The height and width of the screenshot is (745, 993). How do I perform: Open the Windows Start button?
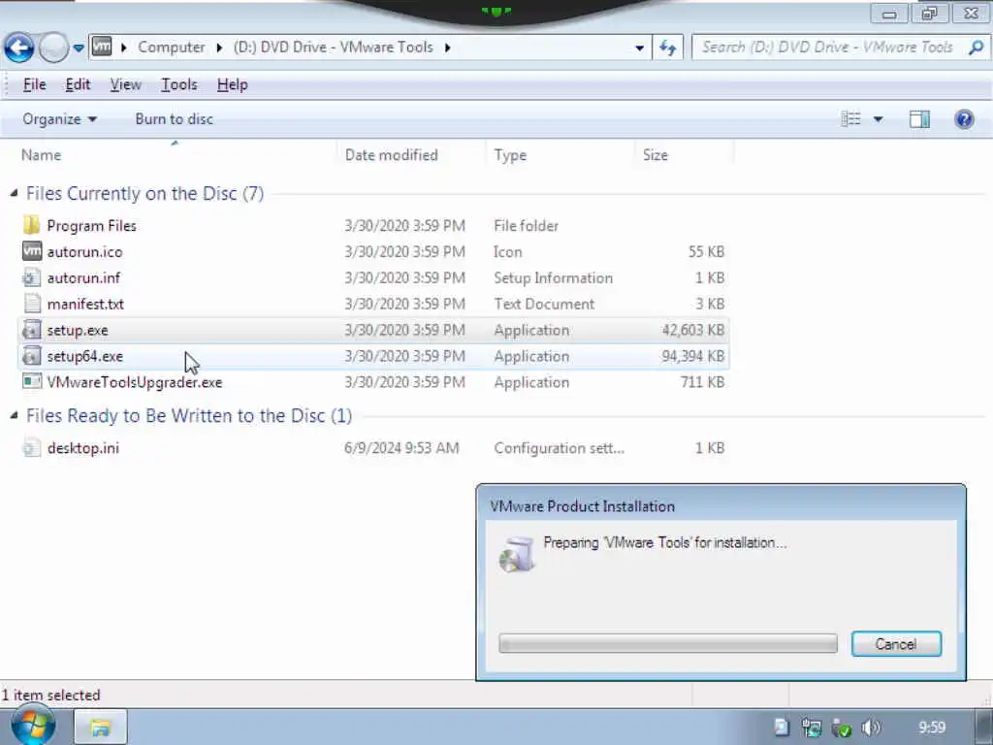coord(33,727)
